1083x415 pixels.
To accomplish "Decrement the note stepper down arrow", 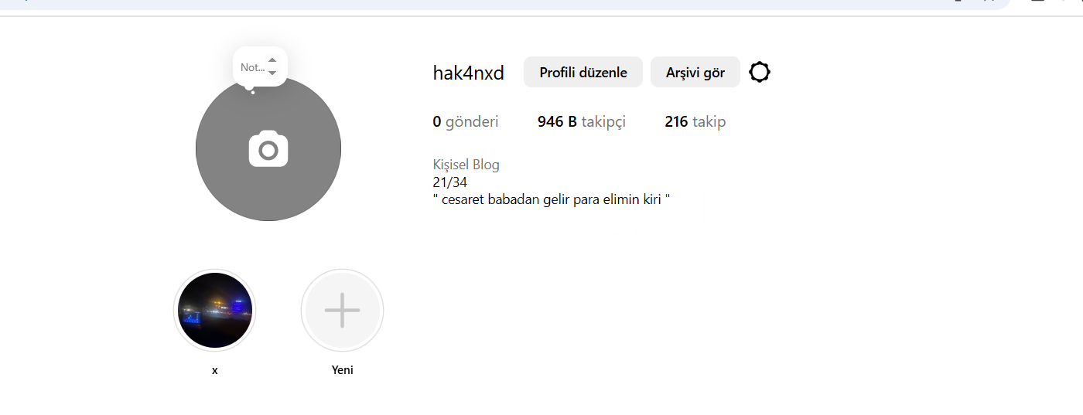I will 272,73.
